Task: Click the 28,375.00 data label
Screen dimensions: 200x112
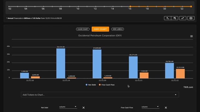Action: point(133,55)
